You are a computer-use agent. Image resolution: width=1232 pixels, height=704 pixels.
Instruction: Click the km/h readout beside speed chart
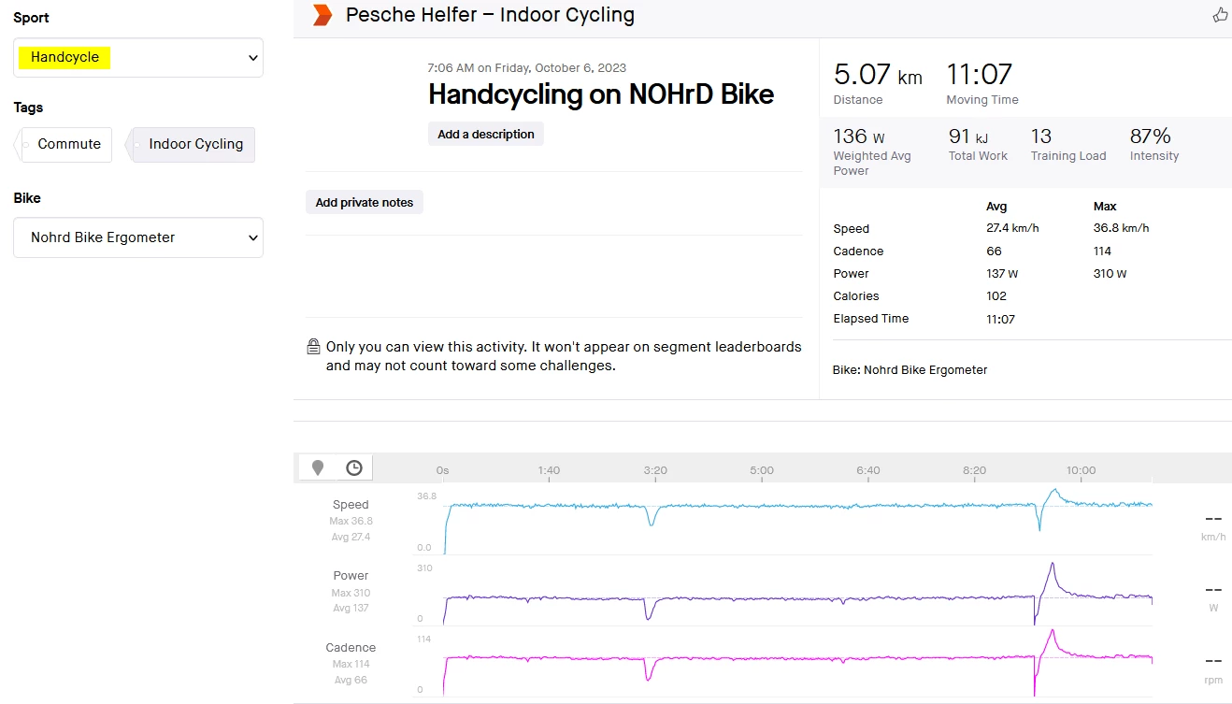pos(1213,526)
